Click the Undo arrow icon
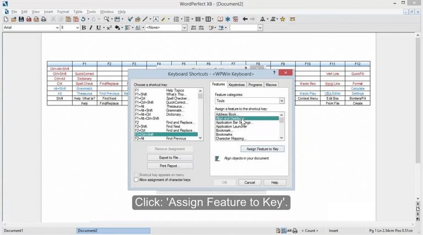Viewport: 423px width, 235px height. (x=83, y=19)
